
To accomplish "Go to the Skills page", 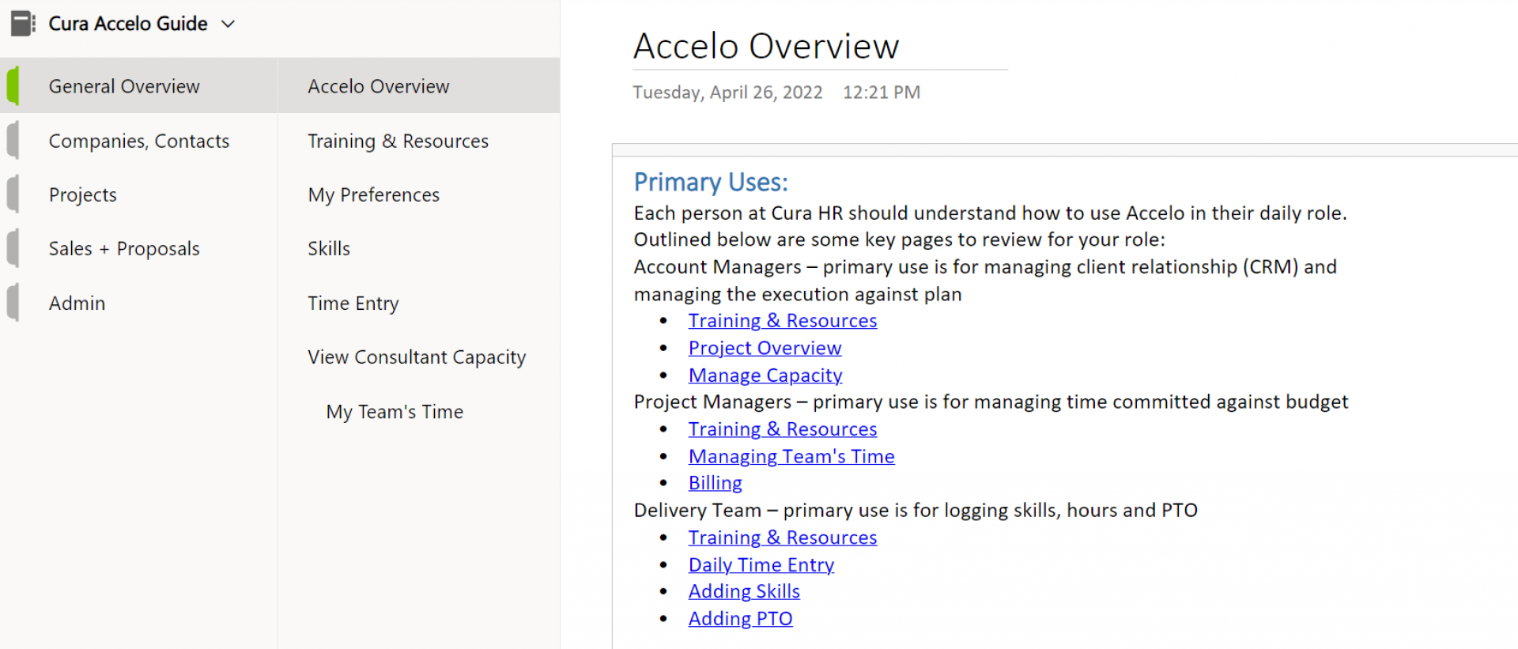I will (x=419, y=248).
